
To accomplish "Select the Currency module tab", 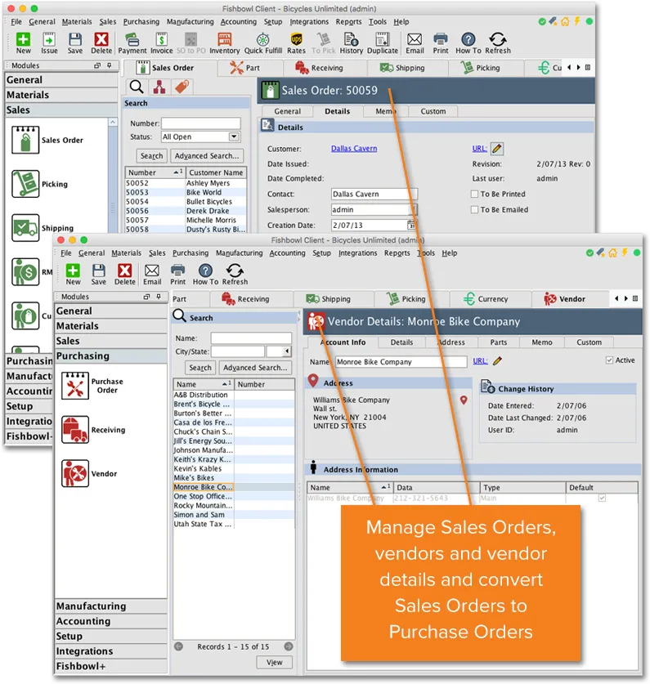I will (492, 299).
